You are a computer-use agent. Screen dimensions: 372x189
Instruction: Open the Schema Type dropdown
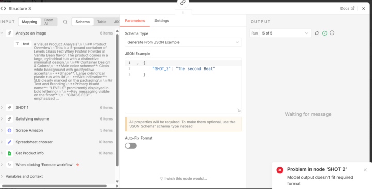(183, 42)
